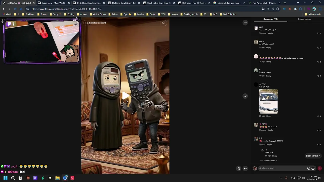The width and height of the screenshot is (324, 182).
Task: Open the Desk Clock Stand browser tab
Action: click(x=89, y=3)
